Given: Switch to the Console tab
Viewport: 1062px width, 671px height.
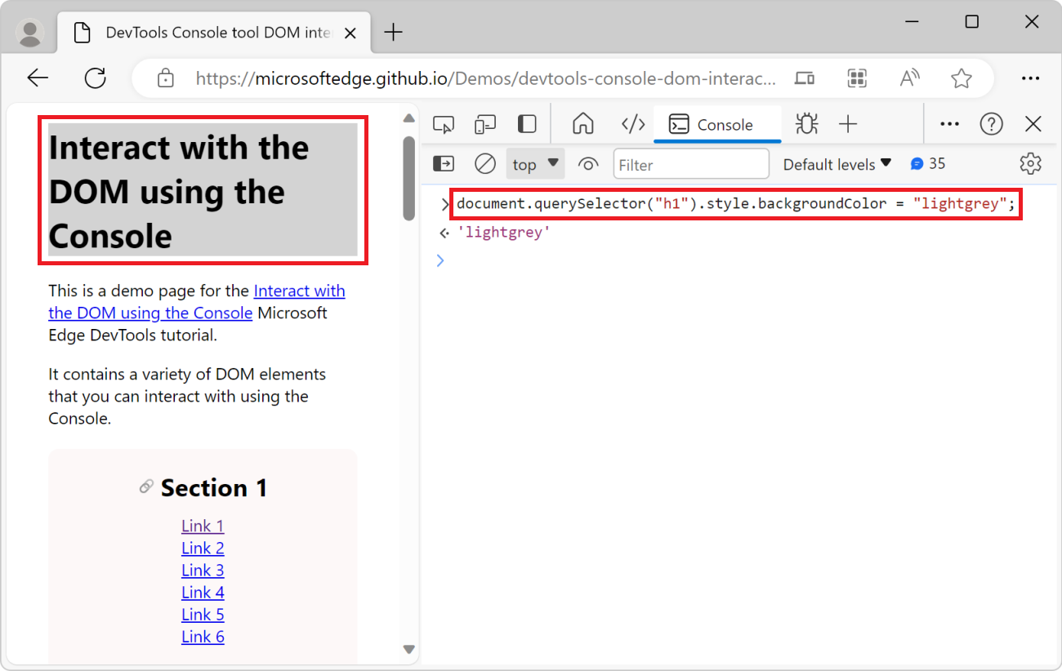Looking at the screenshot, I should click(717, 124).
